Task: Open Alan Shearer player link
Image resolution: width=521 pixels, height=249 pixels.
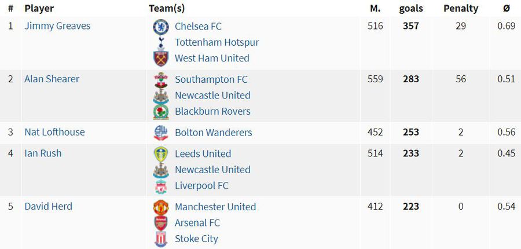Action: coord(52,79)
